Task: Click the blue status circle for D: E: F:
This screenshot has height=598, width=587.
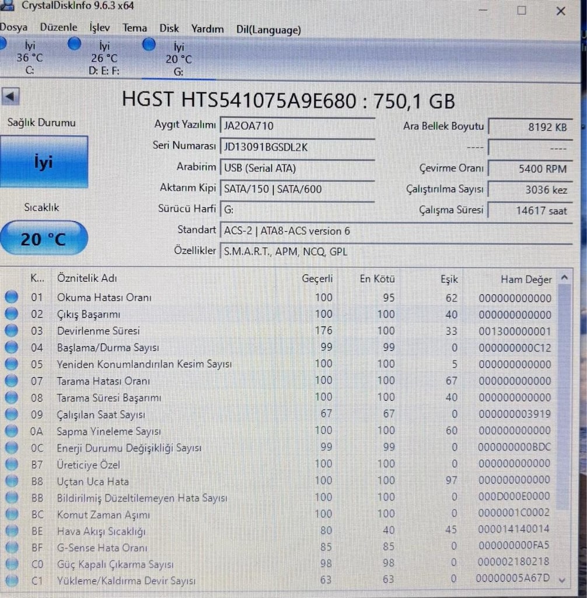Action: pyautogui.click(x=74, y=44)
